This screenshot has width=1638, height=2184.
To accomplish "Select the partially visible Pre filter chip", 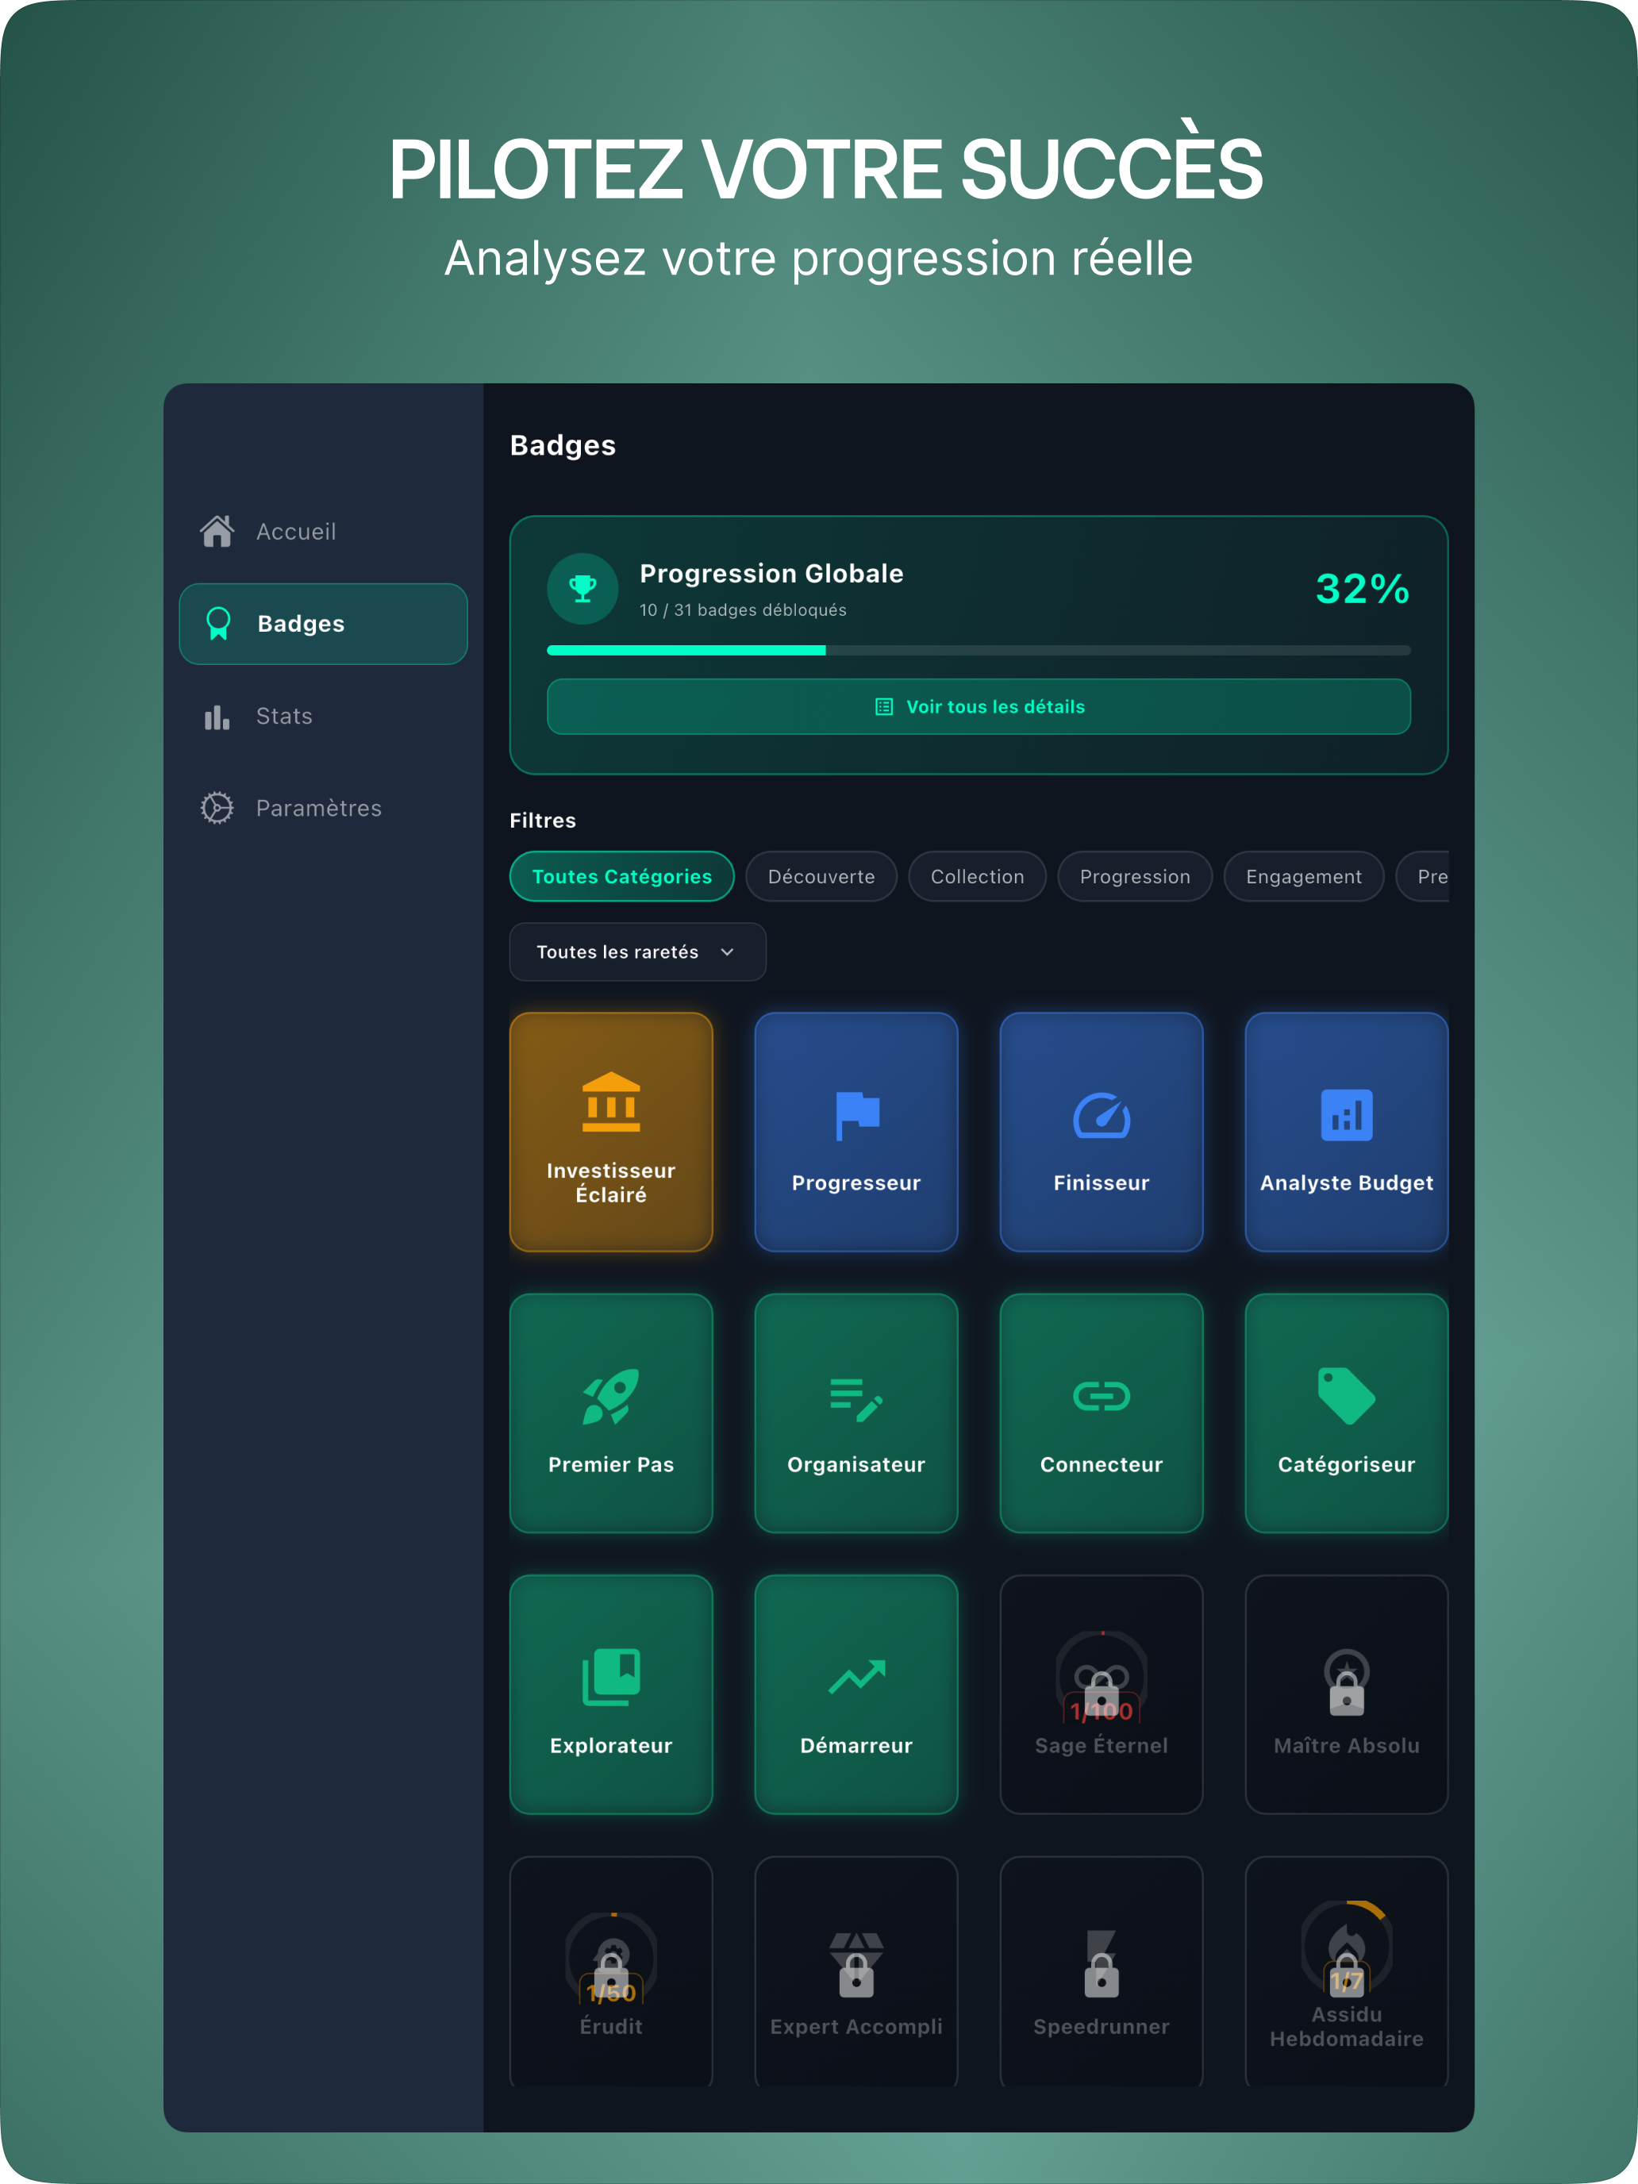I will point(1424,877).
